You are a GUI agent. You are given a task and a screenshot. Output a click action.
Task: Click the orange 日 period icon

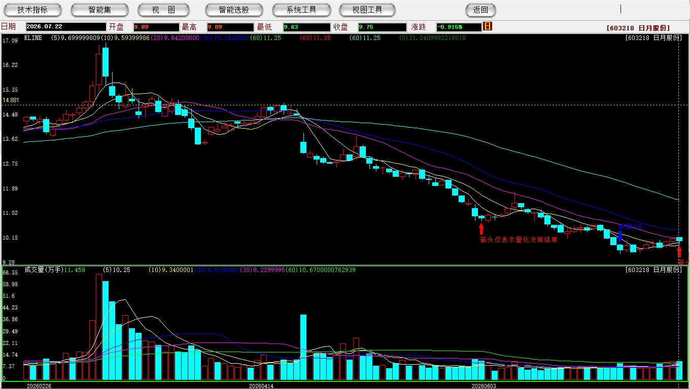[x=488, y=26]
